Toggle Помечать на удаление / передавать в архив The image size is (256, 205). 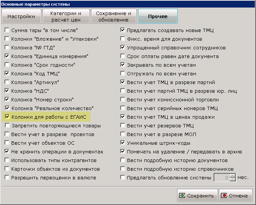click(x=123, y=151)
